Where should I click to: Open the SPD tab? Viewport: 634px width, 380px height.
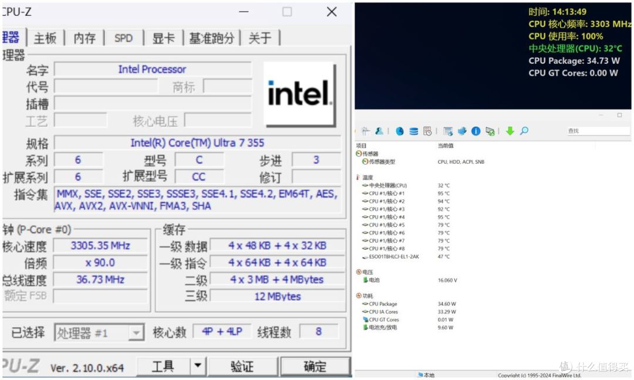[123, 38]
